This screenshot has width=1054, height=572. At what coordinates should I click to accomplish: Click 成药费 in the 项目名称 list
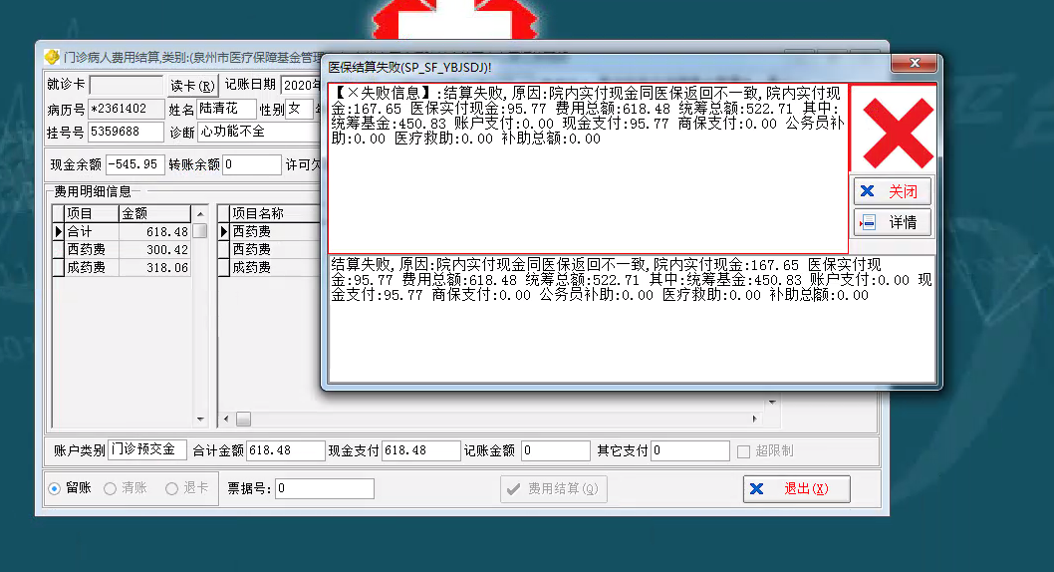(275, 267)
